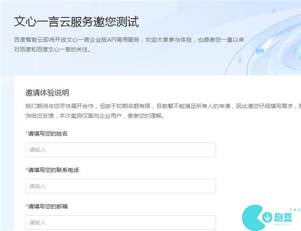Click the 请输入 placeholder in the name field

click(38, 150)
